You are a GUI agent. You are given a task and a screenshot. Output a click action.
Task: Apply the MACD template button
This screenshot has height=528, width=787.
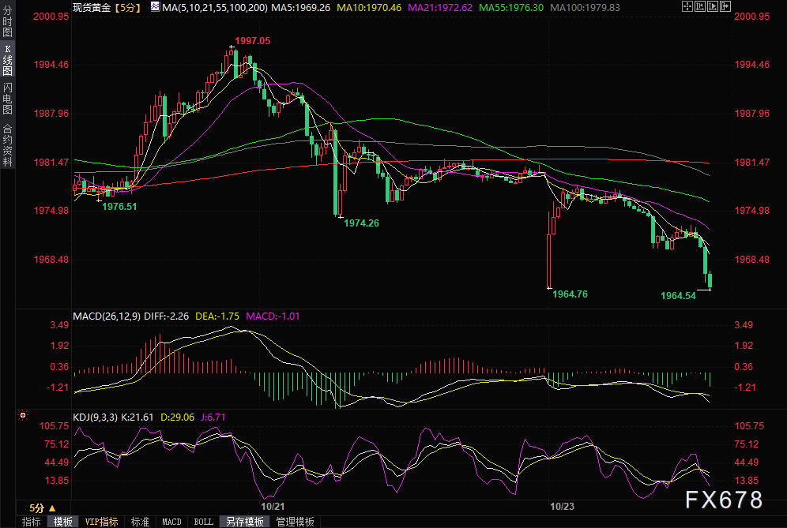(171, 522)
